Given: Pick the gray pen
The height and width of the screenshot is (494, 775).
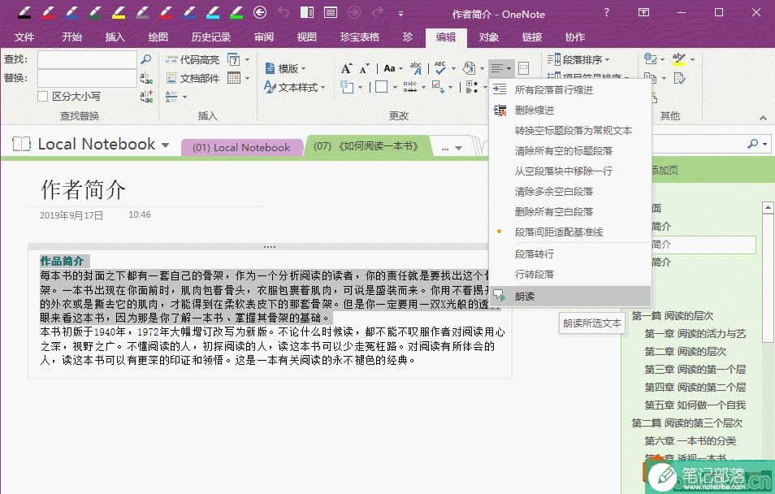Looking at the screenshot, I should 142,12.
